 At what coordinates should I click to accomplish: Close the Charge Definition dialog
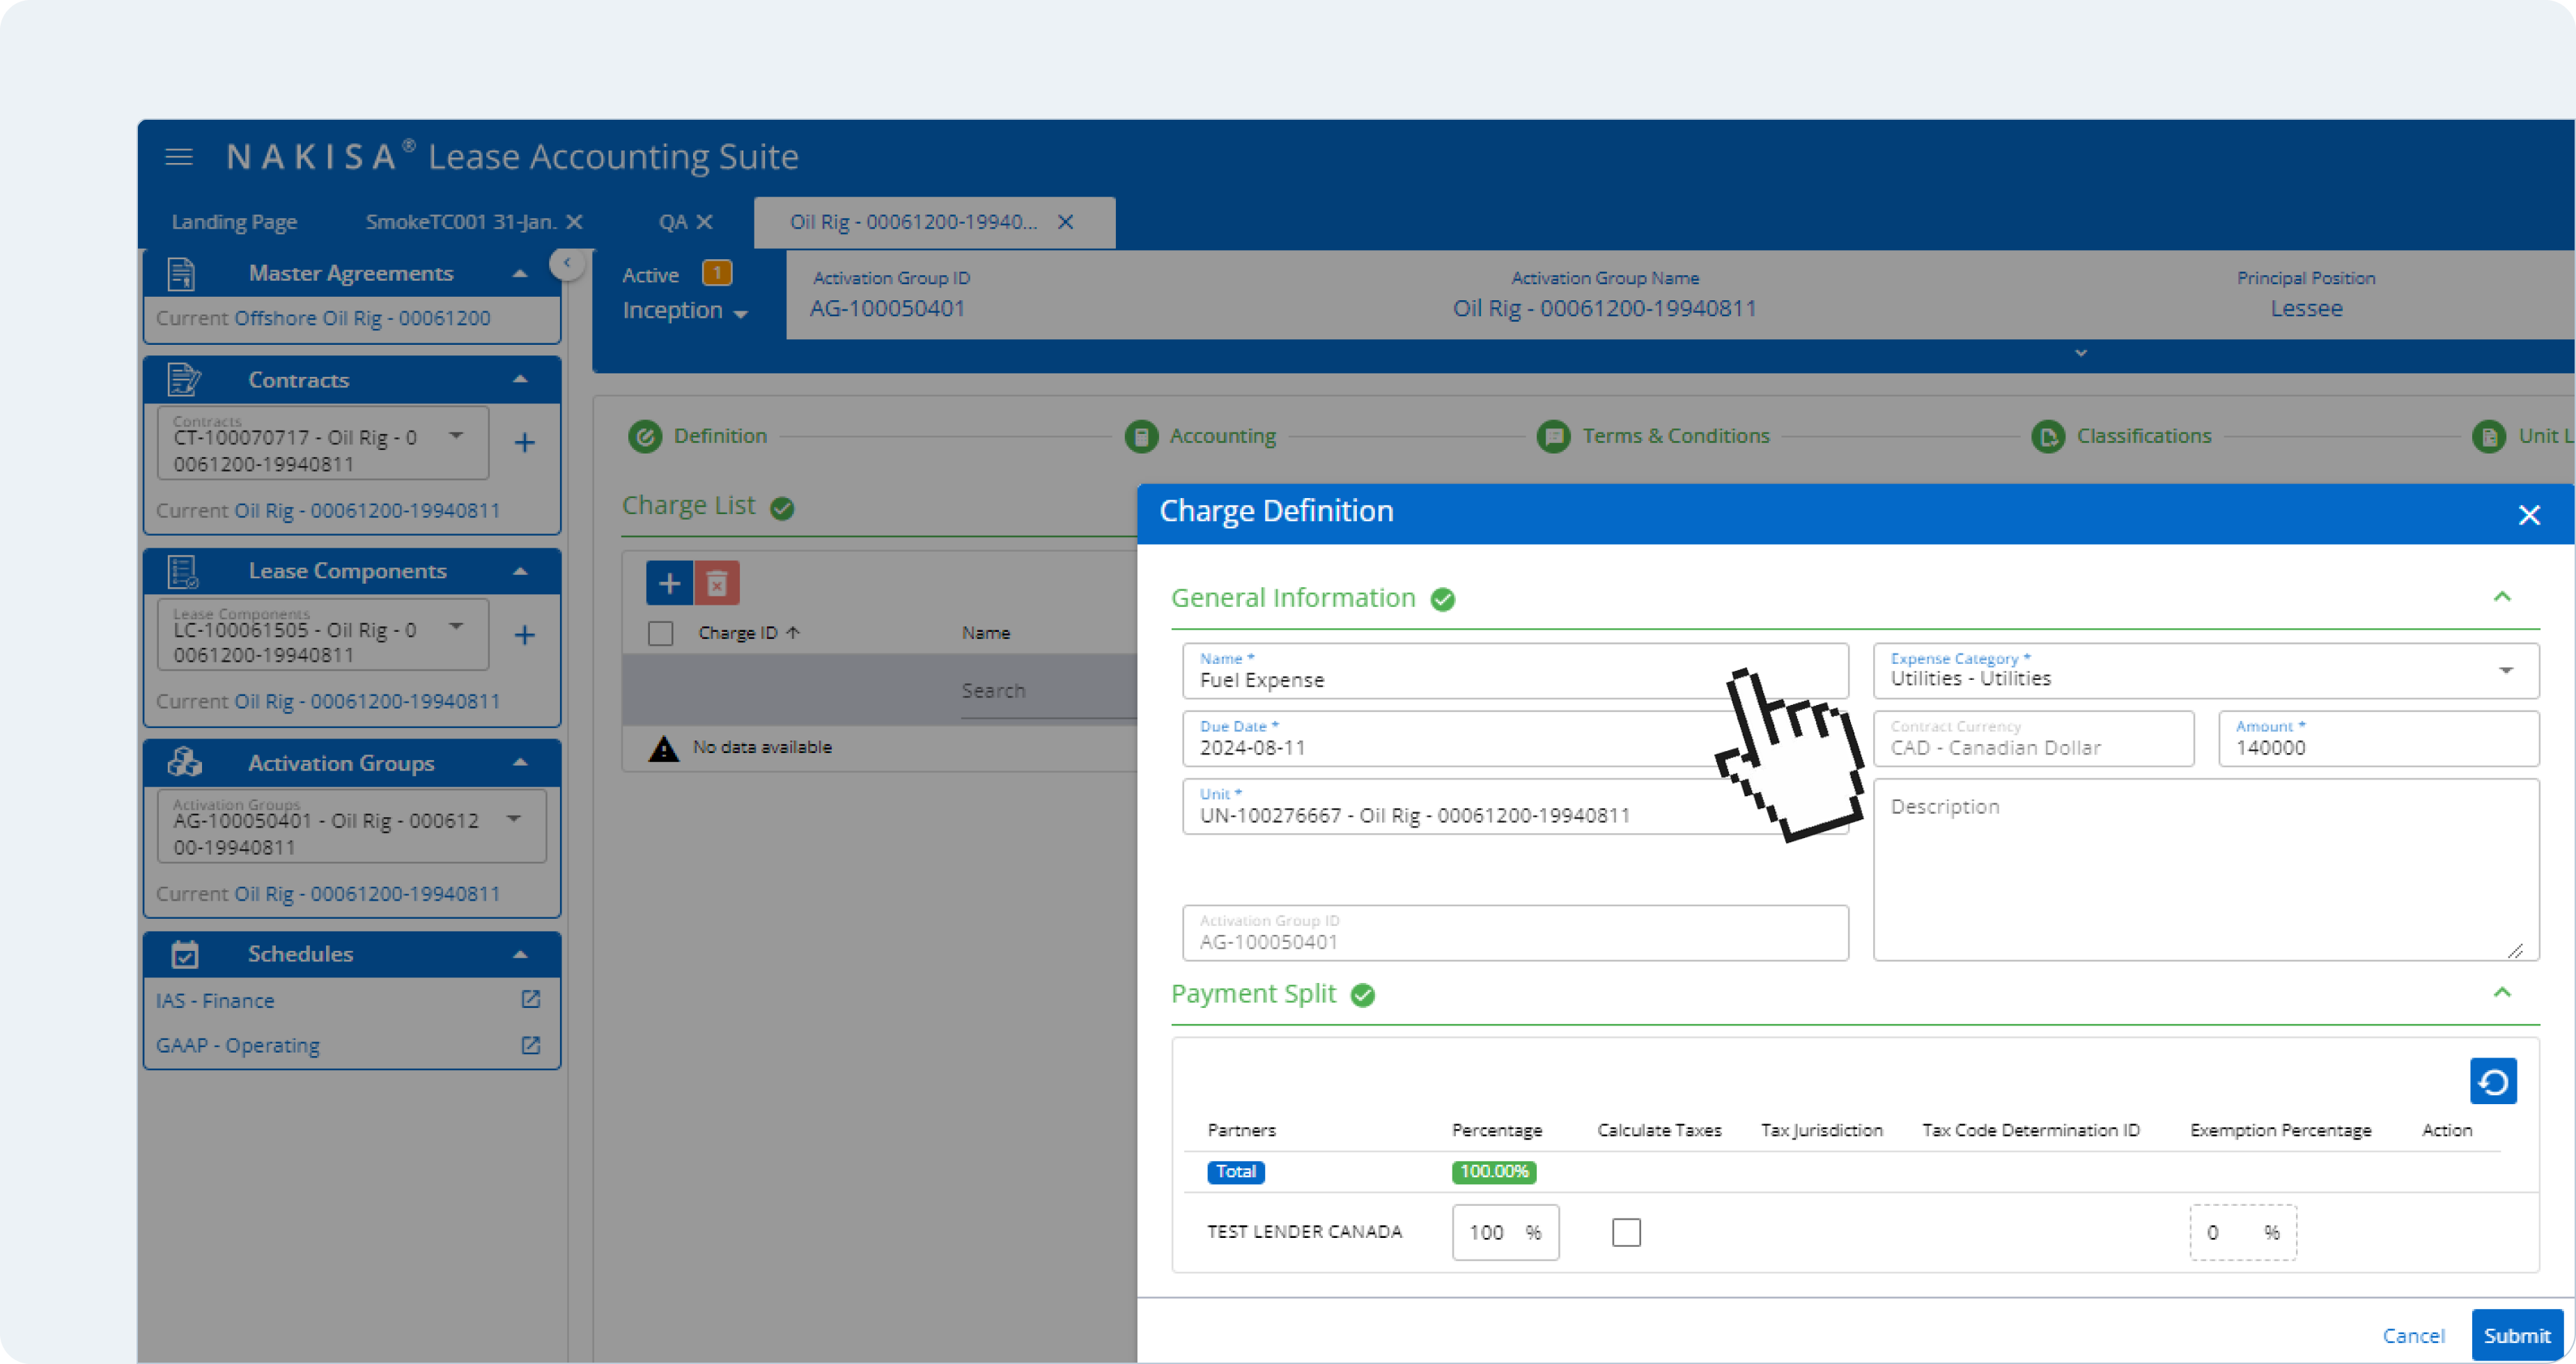[x=2529, y=515]
